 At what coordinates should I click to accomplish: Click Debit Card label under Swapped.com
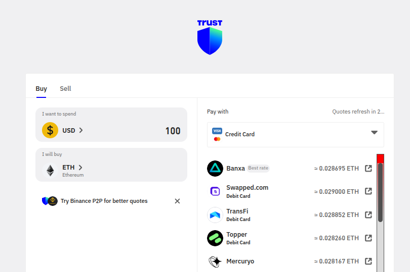(x=238, y=196)
